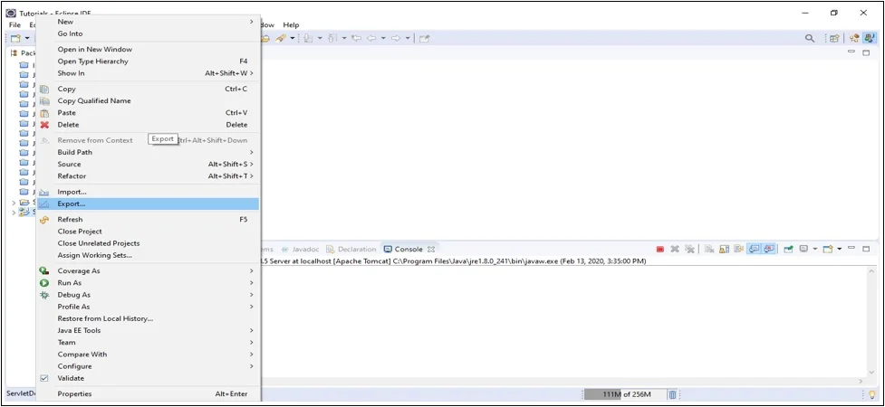The height and width of the screenshot is (407, 885).
Task: Open the Properties menu entry
Action: tap(147, 394)
